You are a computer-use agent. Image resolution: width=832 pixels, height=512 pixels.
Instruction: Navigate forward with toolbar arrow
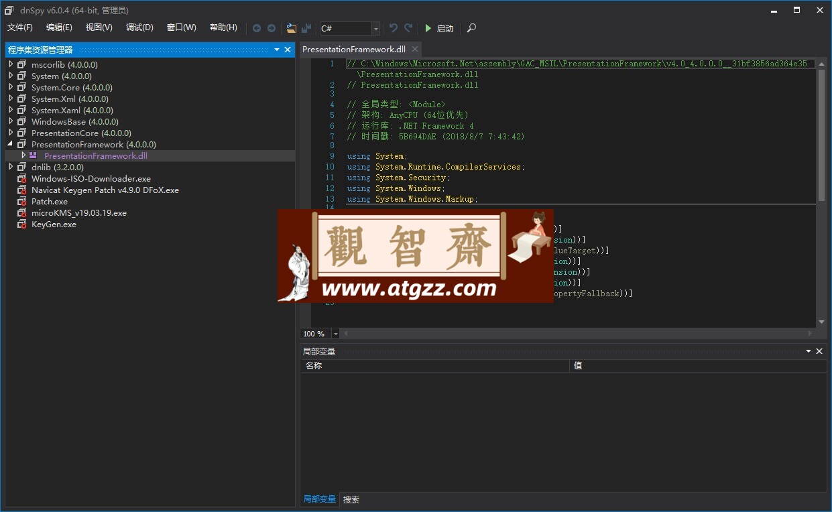tap(272, 28)
